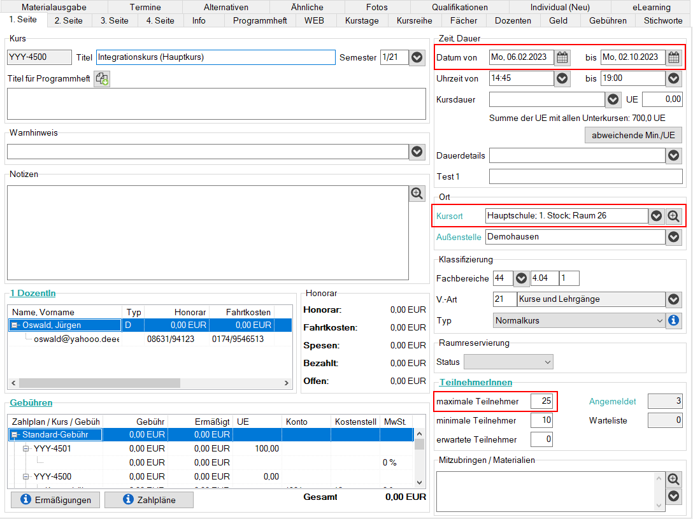Open the magnifier for the Notizen field
The width and height of the screenshot is (693, 519).
tap(417, 194)
